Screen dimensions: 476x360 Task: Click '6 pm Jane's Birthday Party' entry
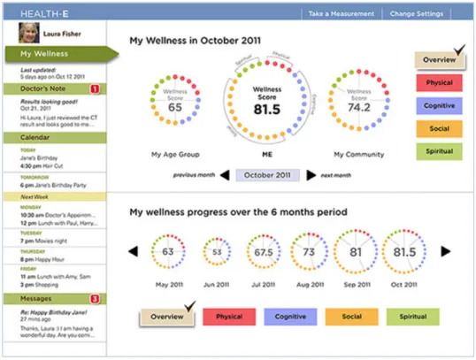tap(53, 185)
